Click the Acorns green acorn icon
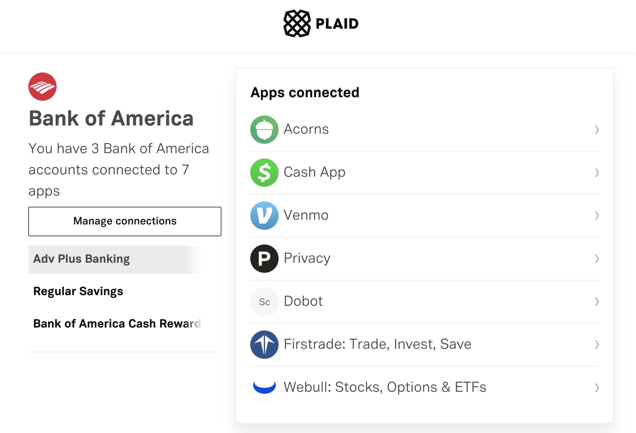 click(264, 130)
